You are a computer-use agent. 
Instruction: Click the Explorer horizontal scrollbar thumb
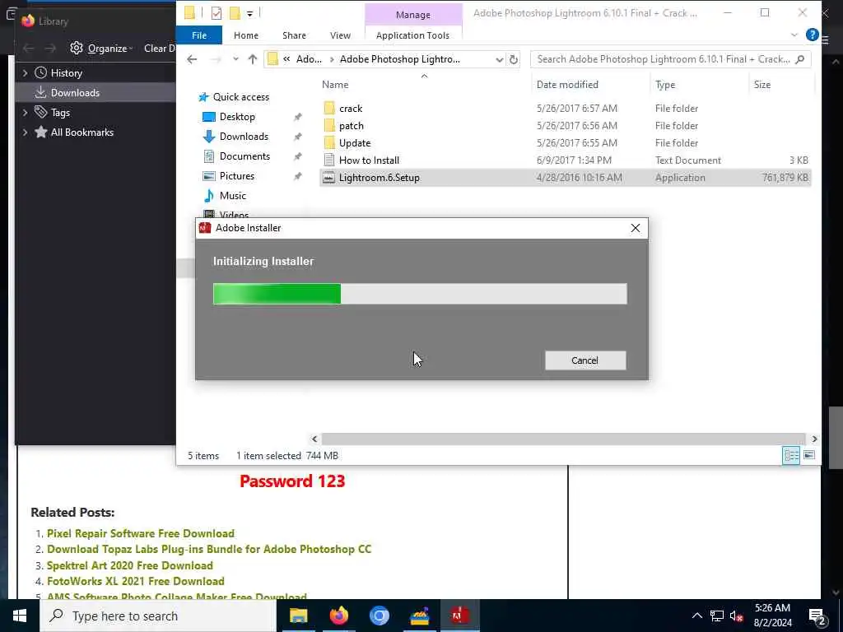pos(563,439)
